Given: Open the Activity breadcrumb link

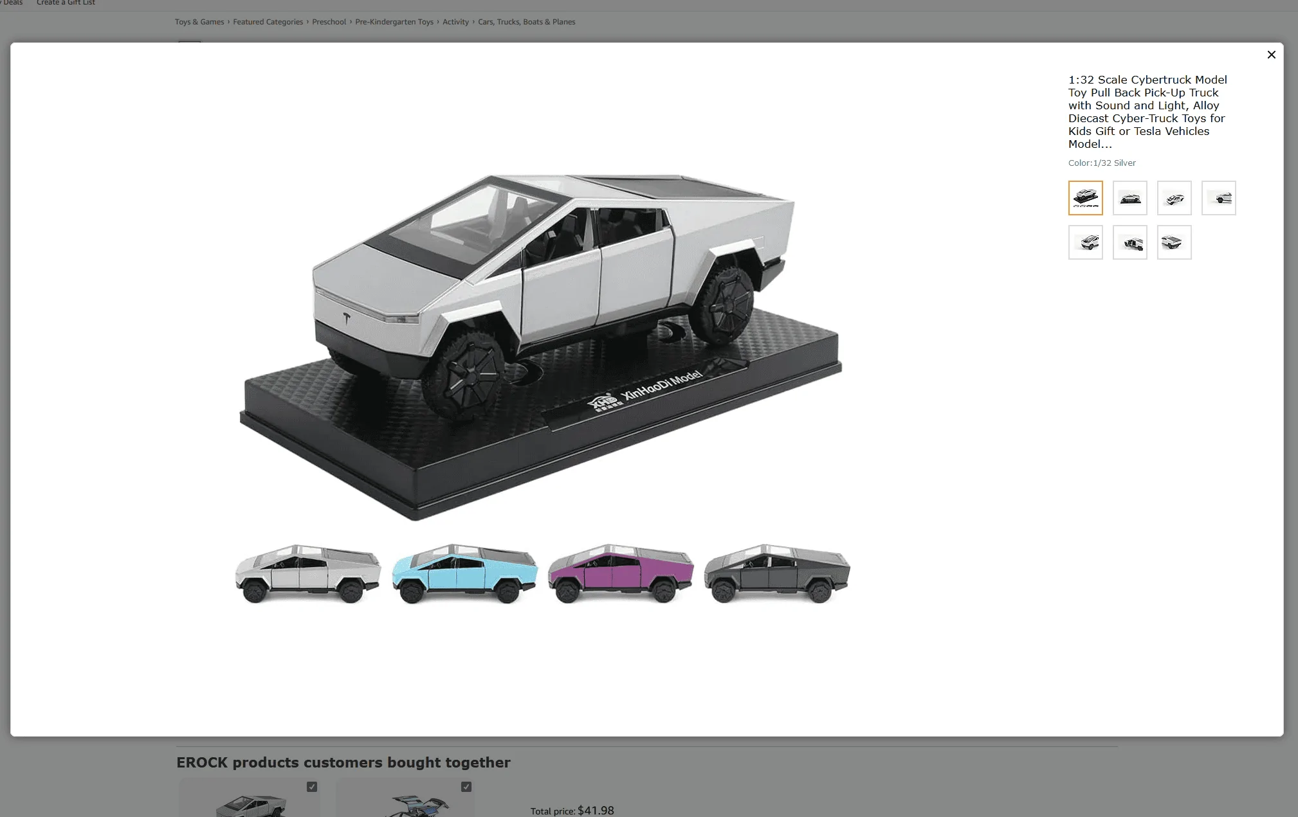Looking at the screenshot, I should coord(455,22).
